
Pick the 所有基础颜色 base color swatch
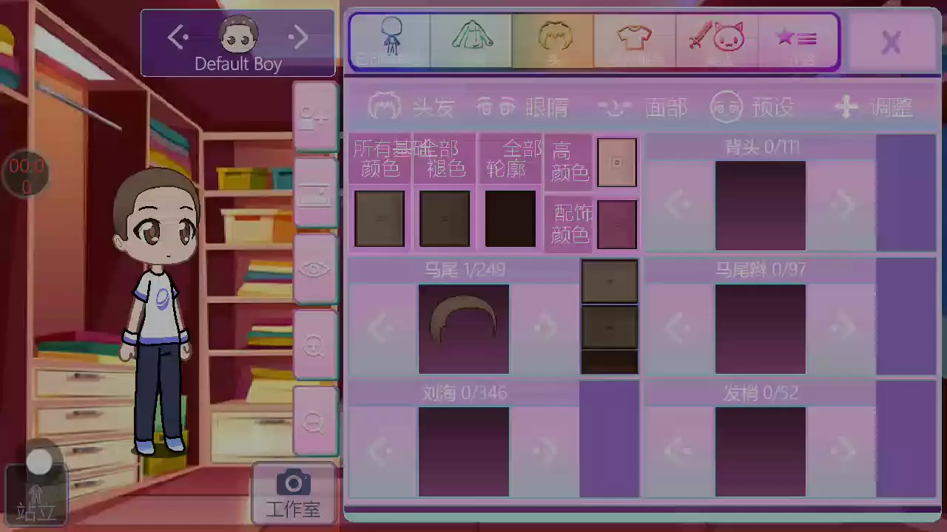click(380, 219)
